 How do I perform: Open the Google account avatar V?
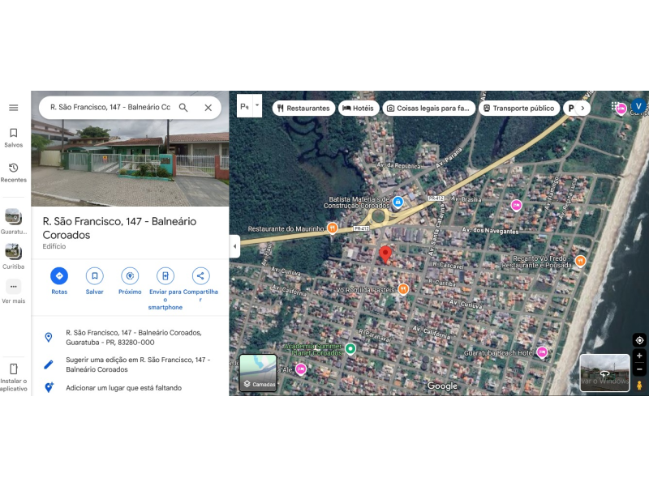coord(638,106)
